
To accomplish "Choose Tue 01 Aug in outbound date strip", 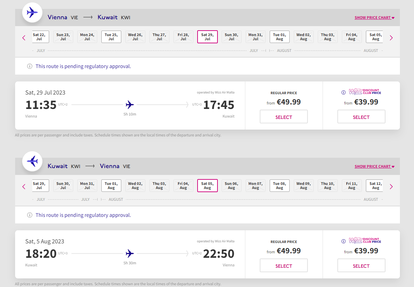I will [280, 37].
